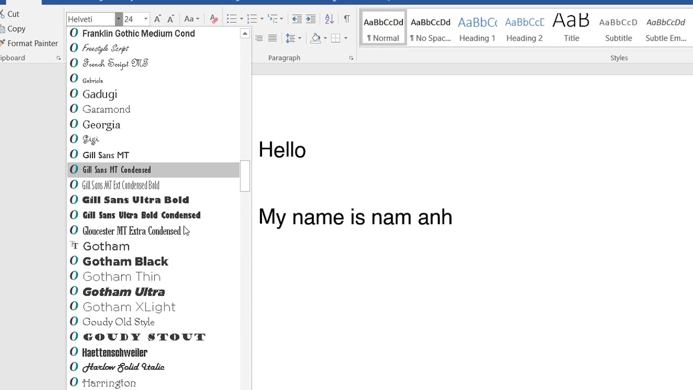This screenshot has width=693, height=390.
Task: Select Gotham Ultra font
Action: (x=153, y=291)
